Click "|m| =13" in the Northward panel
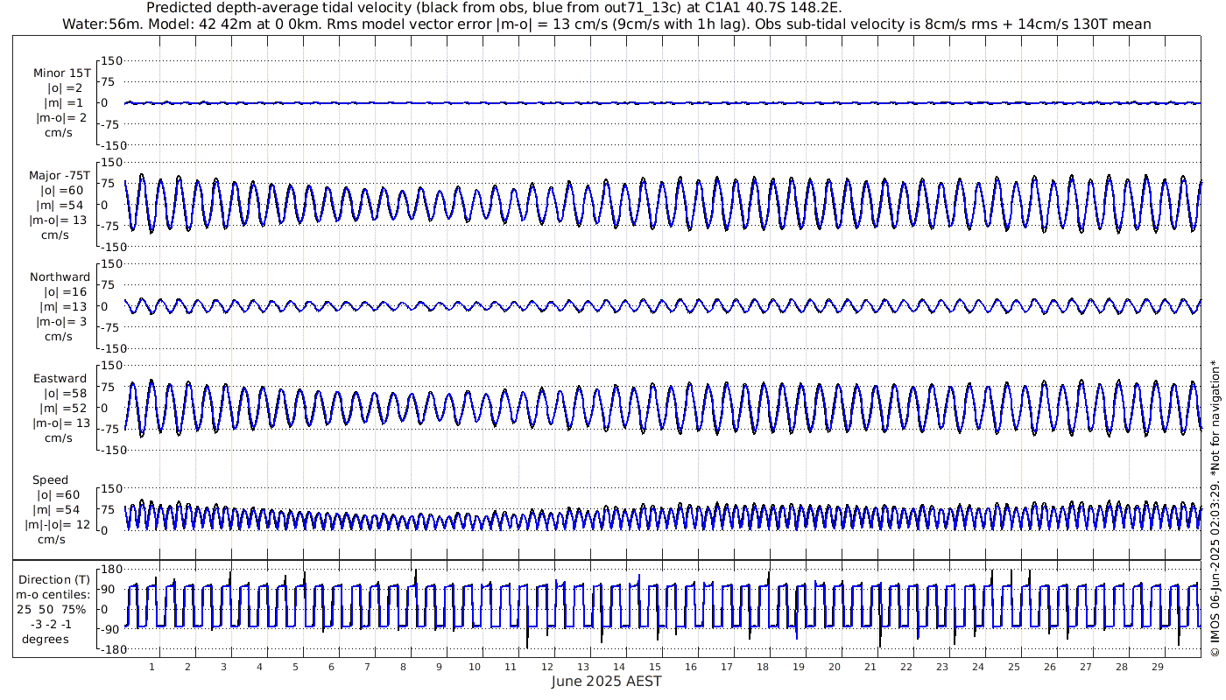This screenshot has width=1226, height=700. [61, 306]
